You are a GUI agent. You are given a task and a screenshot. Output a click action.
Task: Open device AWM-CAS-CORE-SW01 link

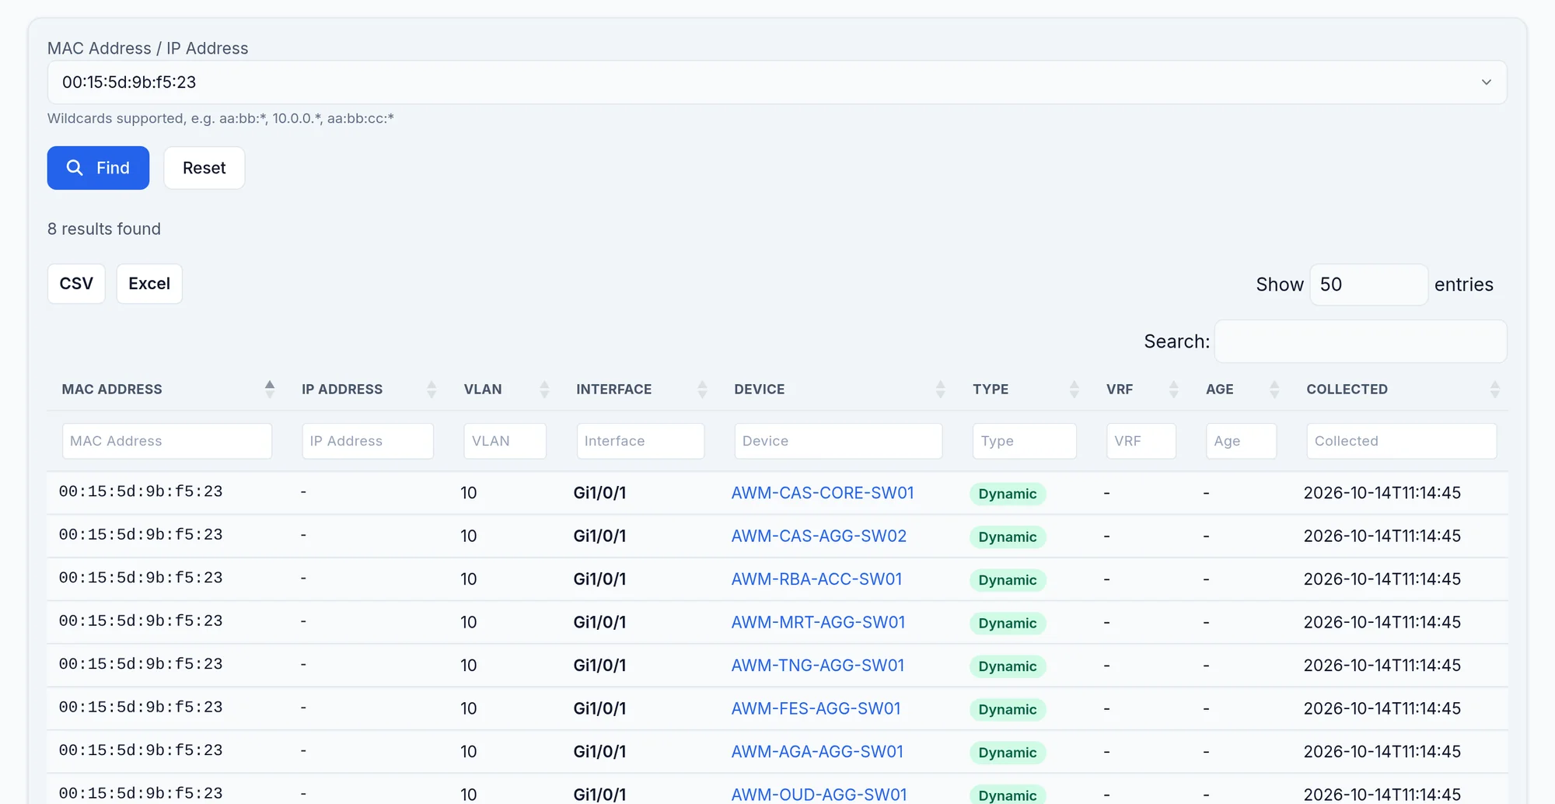point(823,493)
